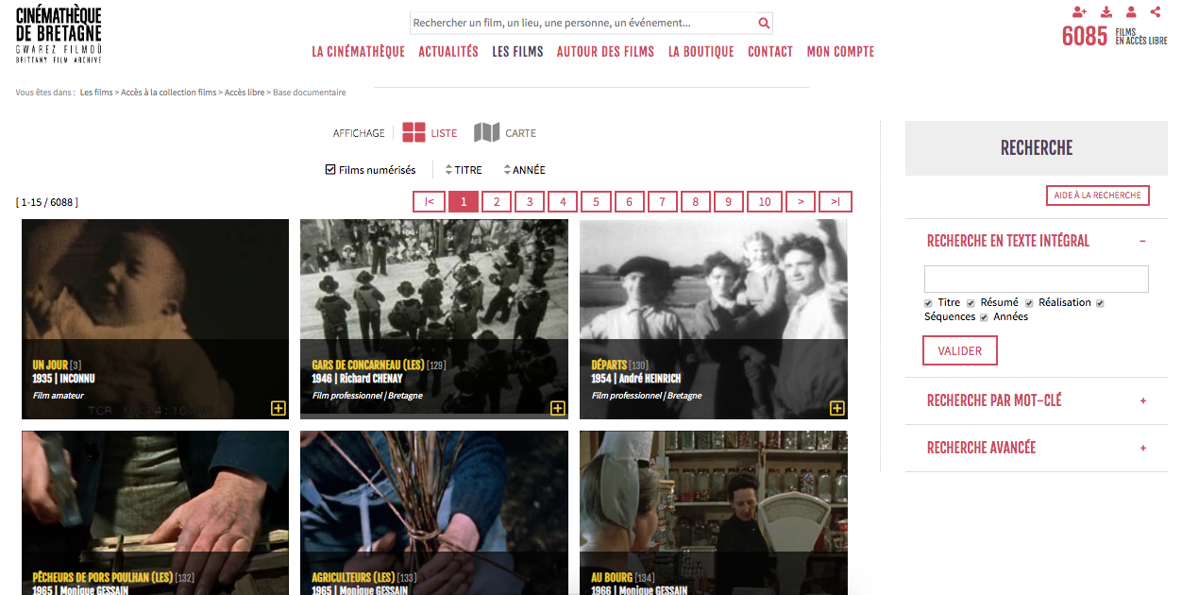Uncheck the Résumé search checkbox
Viewport: 1182px width, 595px height.
pos(971,303)
